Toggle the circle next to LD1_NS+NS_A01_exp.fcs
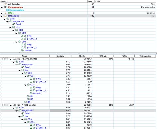 (3, 59)
